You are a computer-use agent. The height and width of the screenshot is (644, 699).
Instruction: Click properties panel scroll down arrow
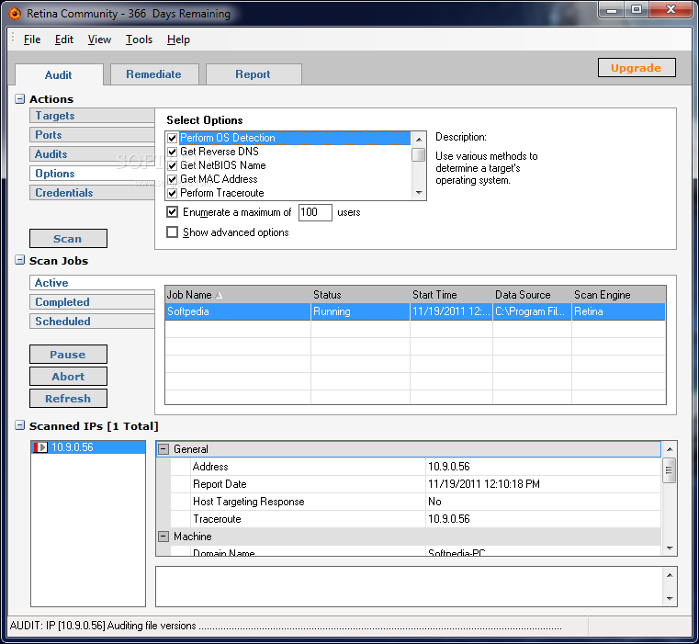click(x=669, y=548)
